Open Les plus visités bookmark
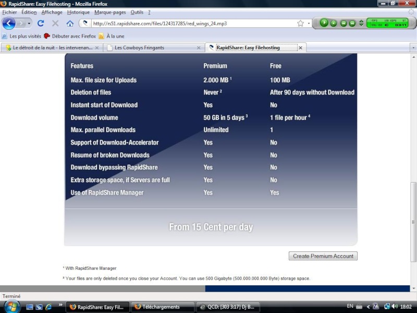This screenshot has width=417, height=313. (x=22, y=36)
